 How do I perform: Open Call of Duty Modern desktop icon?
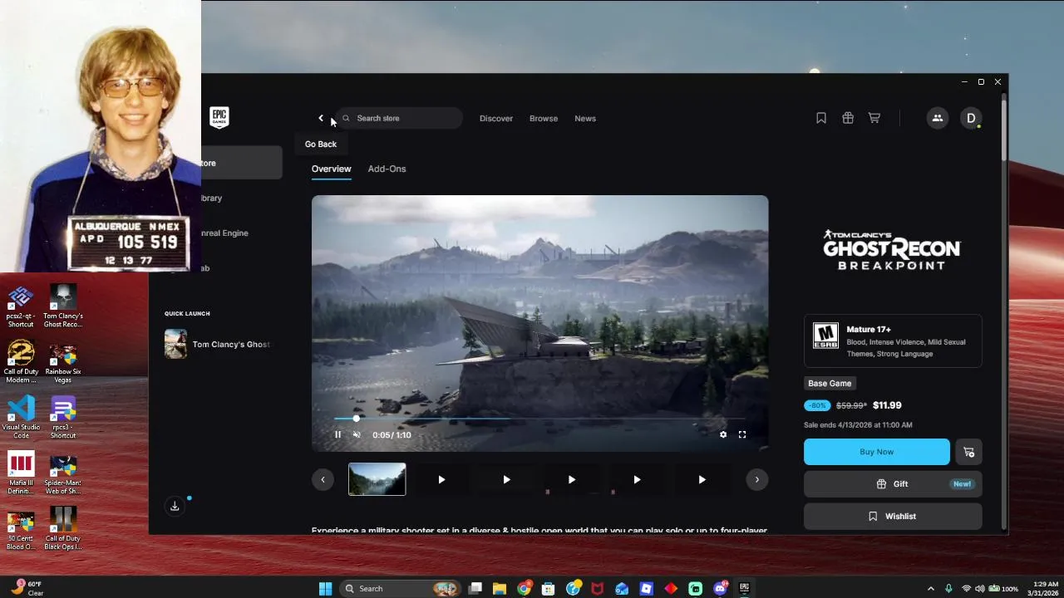pyautogui.click(x=21, y=362)
